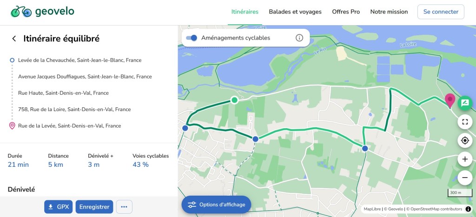Select the Rue Haute route step
This screenshot has width=476, height=217.
pos(63,93)
